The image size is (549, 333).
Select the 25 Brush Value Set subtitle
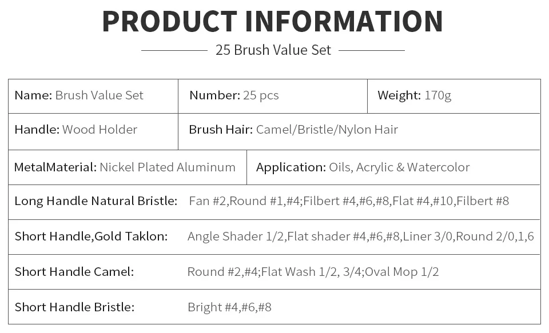(273, 50)
